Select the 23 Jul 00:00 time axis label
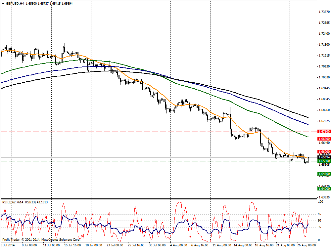 [x=114, y=246]
